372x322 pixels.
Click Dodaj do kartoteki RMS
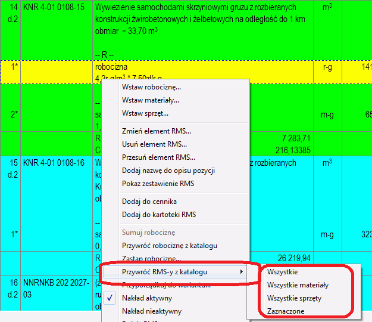159,215
